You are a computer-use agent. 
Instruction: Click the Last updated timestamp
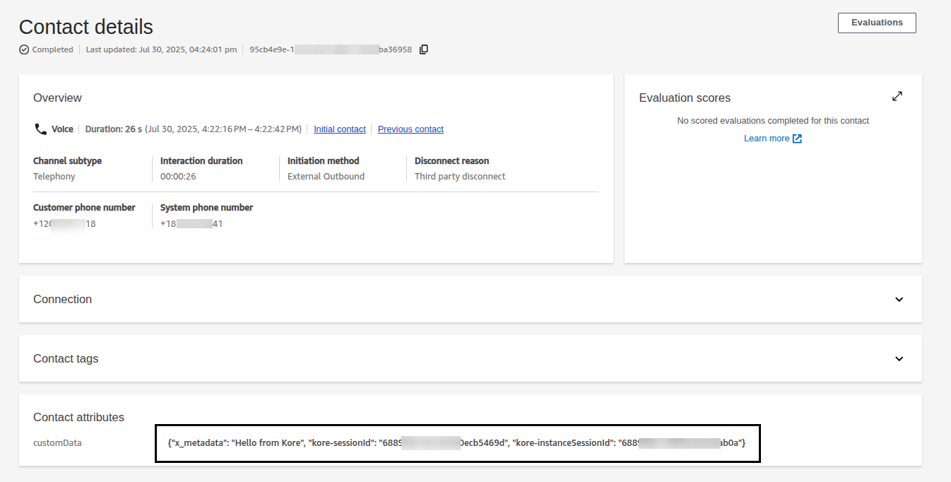point(161,49)
